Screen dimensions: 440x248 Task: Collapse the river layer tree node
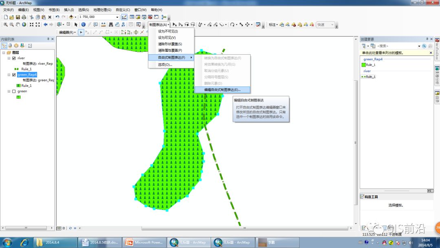(9, 58)
